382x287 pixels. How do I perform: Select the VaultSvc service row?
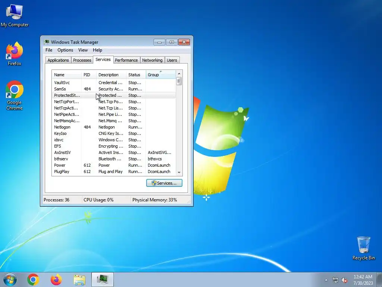pyautogui.click(x=113, y=83)
